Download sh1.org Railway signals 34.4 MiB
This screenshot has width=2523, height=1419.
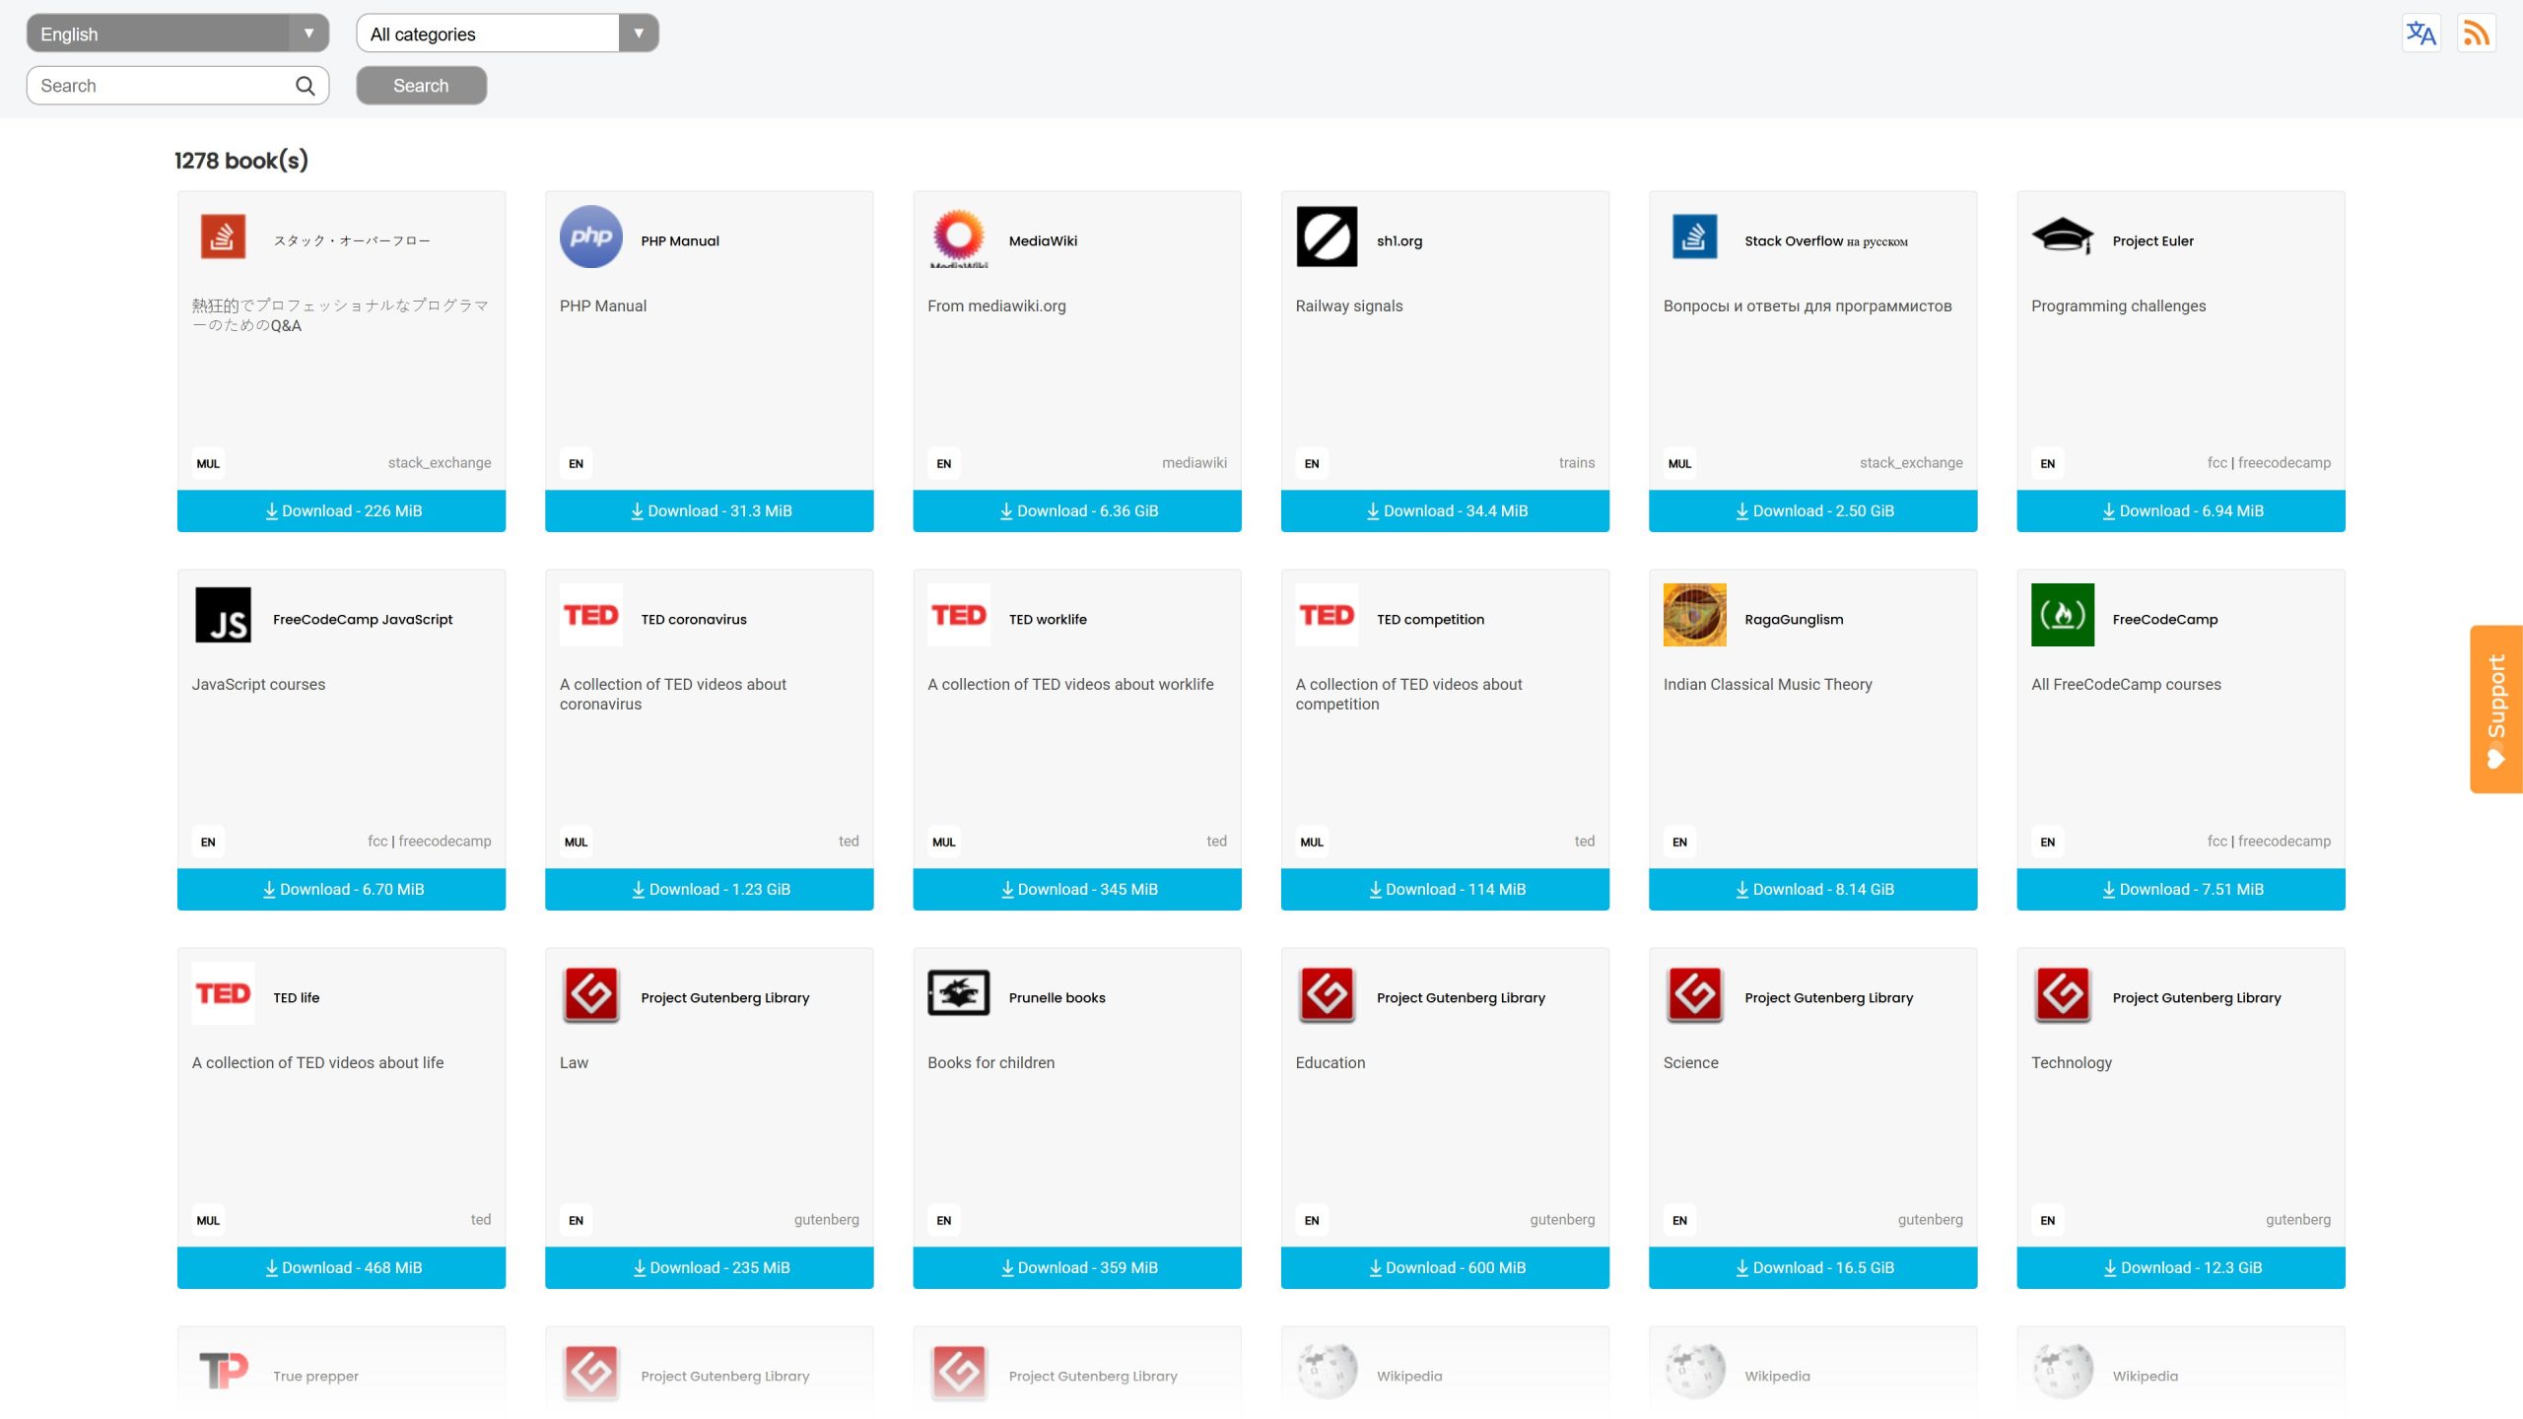[1445, 510]
